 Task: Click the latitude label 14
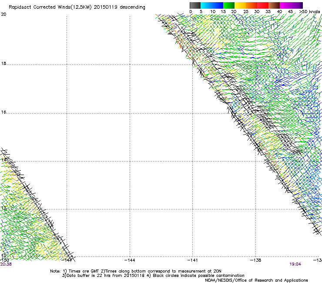[3, 160]
